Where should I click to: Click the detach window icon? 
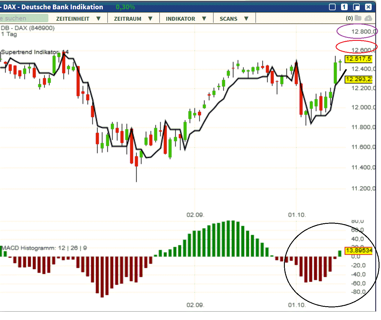(x=356, y=7)
